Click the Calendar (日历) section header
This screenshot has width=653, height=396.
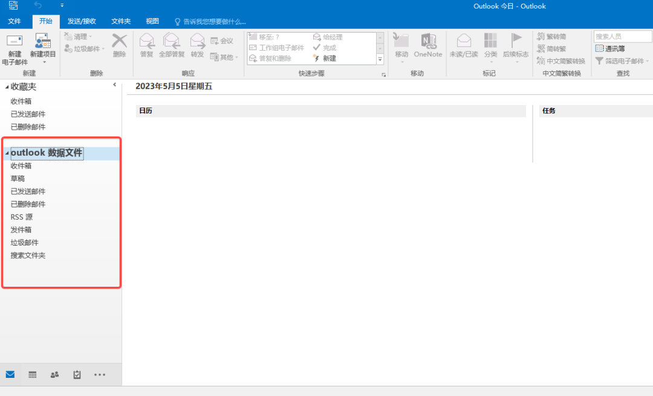pyautogui.click(x=331, y=110)
